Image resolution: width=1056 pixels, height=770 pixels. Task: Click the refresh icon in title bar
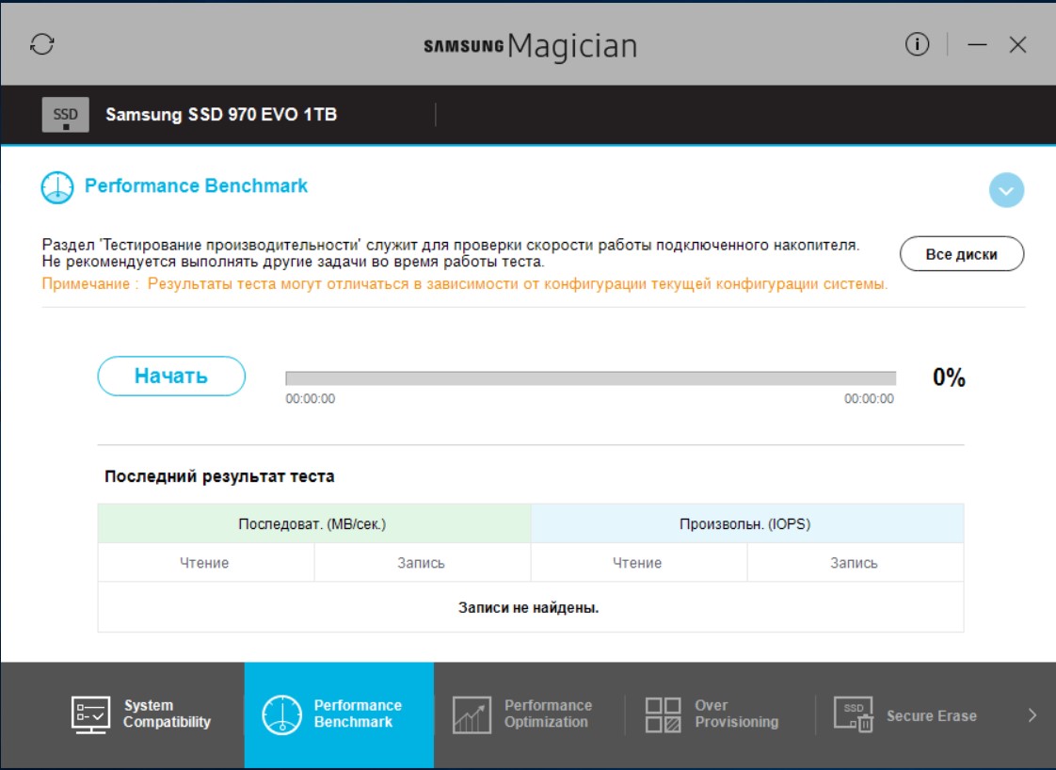coord(41,44)
